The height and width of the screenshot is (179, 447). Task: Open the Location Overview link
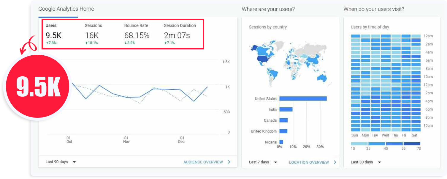point(309,162)
